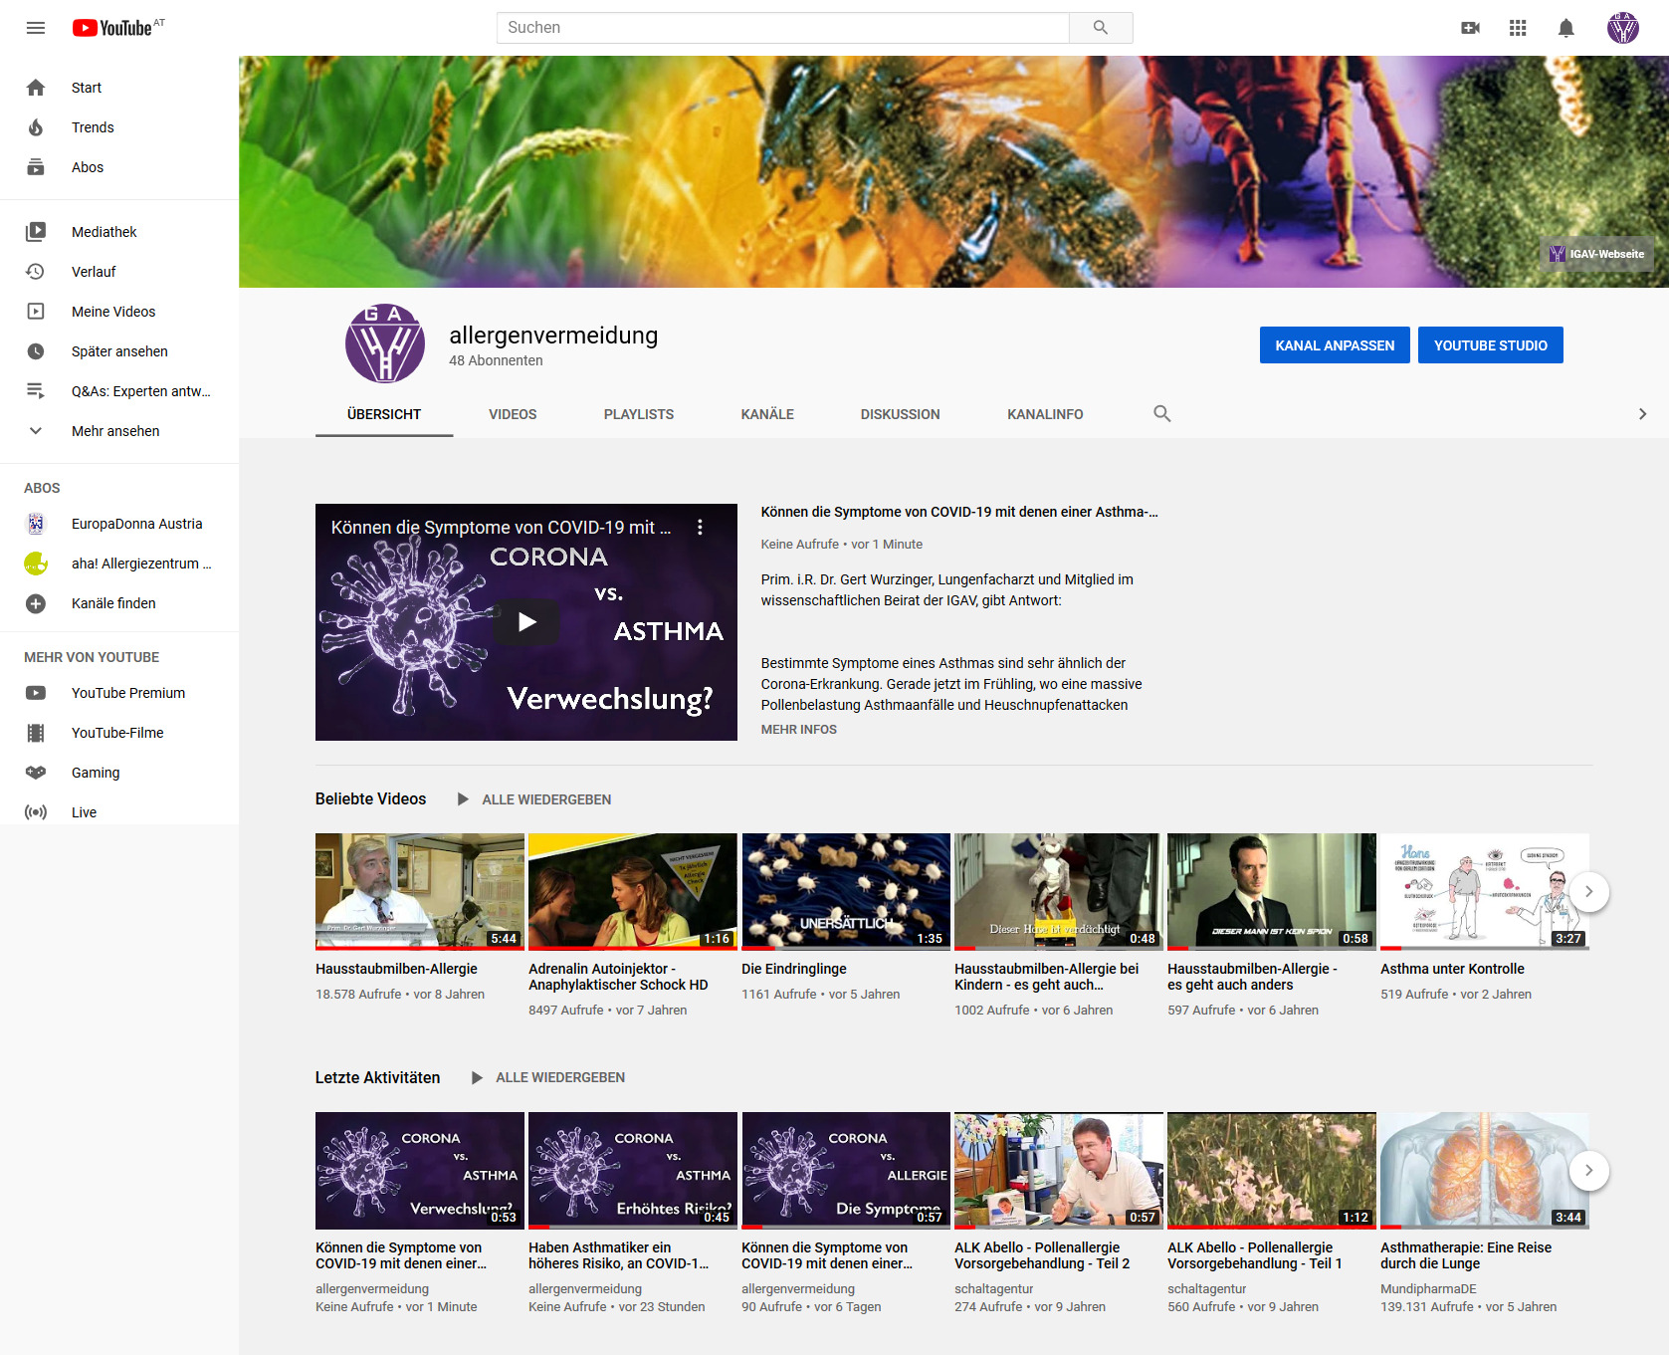Open Verlauf history
The width and height of the screenshot is (1669, 1355).
[x=119, y=272]
